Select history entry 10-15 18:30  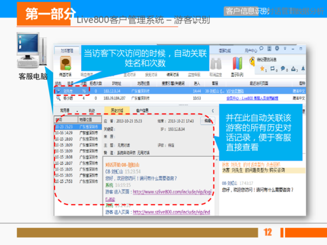coord(78,139)
